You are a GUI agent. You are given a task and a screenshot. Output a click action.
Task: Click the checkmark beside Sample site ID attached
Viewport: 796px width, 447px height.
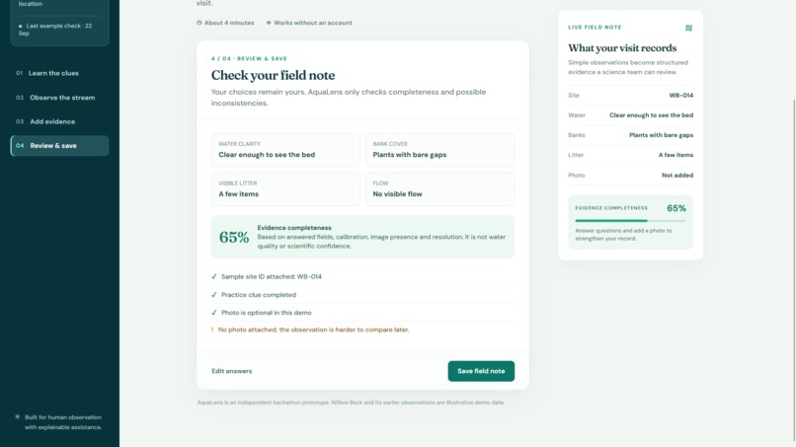[x=213, y=276]
